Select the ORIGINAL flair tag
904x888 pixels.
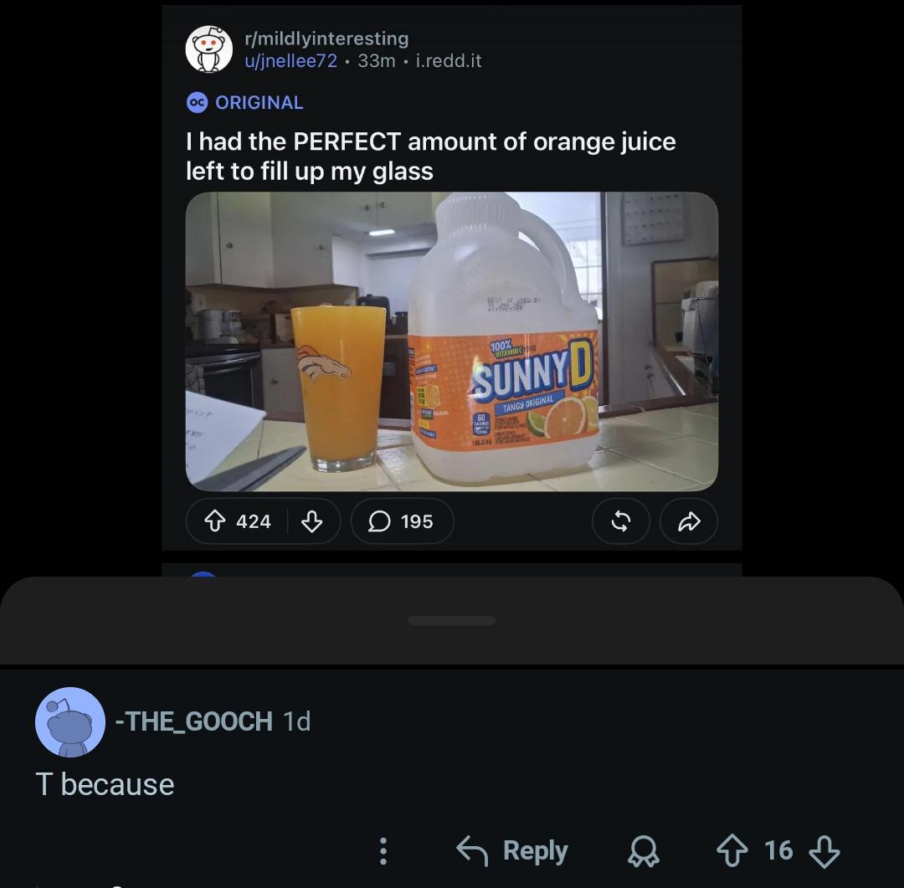tap(245, 103)
